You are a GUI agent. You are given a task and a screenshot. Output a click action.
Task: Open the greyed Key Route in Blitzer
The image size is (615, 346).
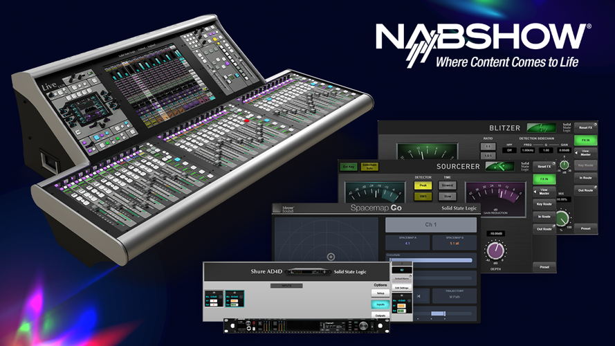pyautogui.click(x=585, y=165)
